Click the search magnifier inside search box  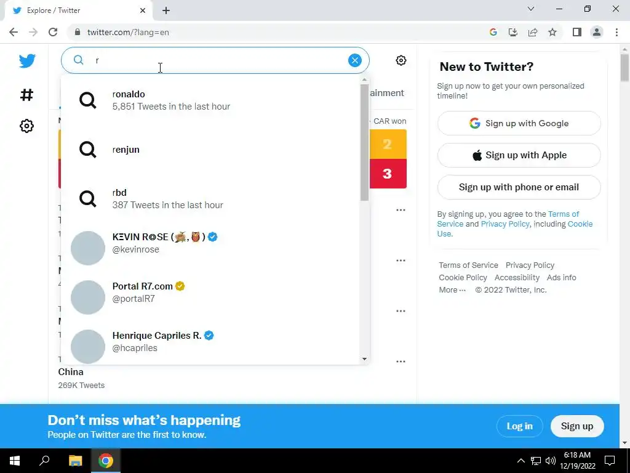point(78,60)
